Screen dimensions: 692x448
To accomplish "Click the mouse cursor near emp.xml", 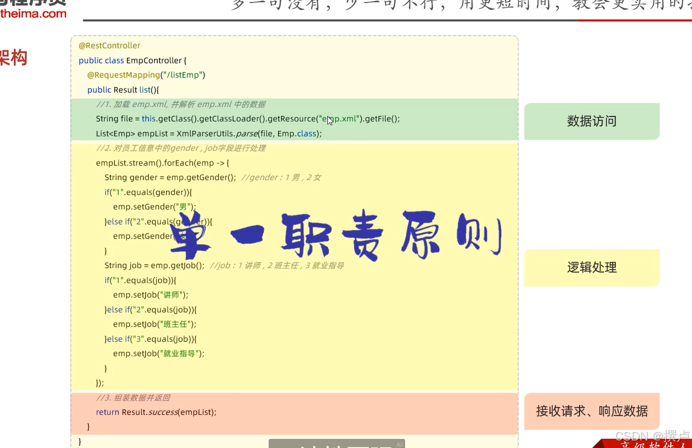I will (329, 121).
